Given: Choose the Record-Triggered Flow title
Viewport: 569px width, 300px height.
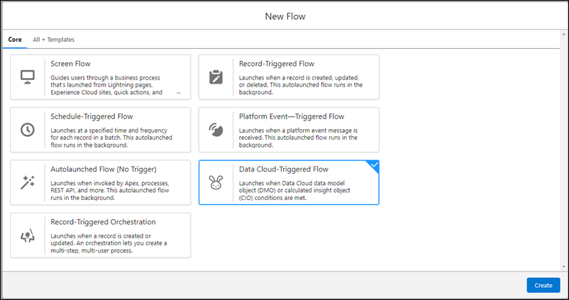Looking at the screenshot, I should click(277, 64).
